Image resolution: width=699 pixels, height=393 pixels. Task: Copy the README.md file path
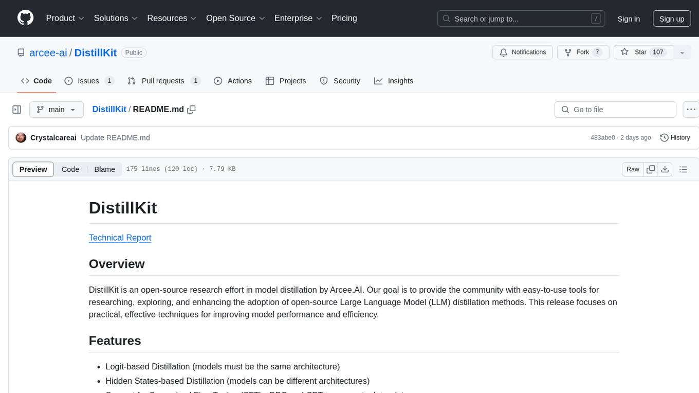tap(192, 109)
